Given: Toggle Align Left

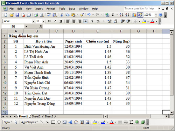Looking at the screenshot, I should [x=68, y=21].
